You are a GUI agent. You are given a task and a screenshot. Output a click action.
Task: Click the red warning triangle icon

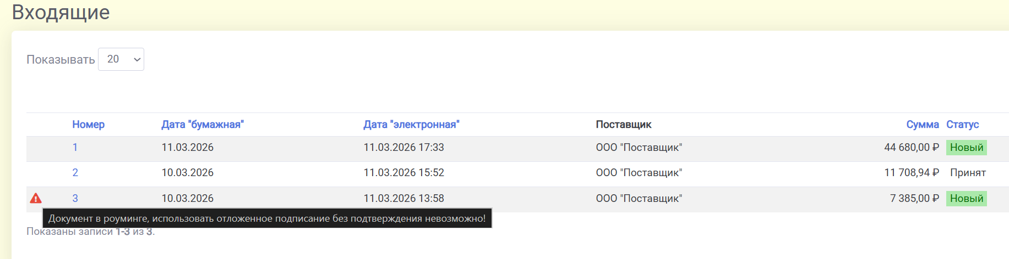pos(36,198)
